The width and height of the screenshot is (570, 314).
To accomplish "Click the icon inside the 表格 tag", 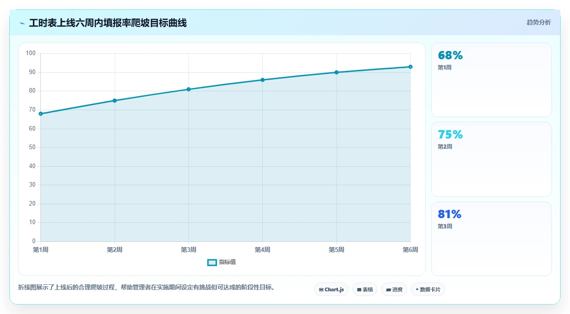I will tap(359, 289).
